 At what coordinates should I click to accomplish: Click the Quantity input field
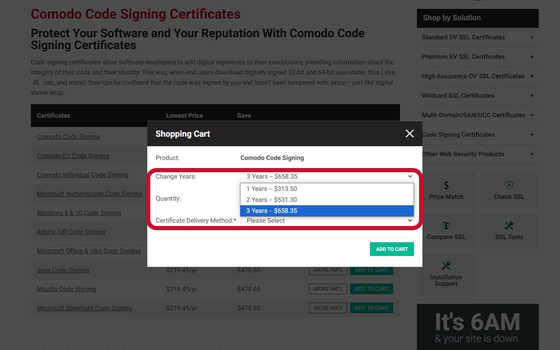click(327, 199)
